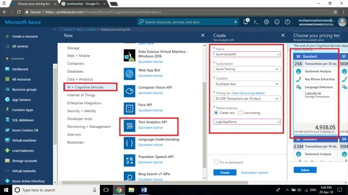The image size is (348, 195).
Task: Select the Bing Search v7 APIs icon
Action: tap(130, 176)
